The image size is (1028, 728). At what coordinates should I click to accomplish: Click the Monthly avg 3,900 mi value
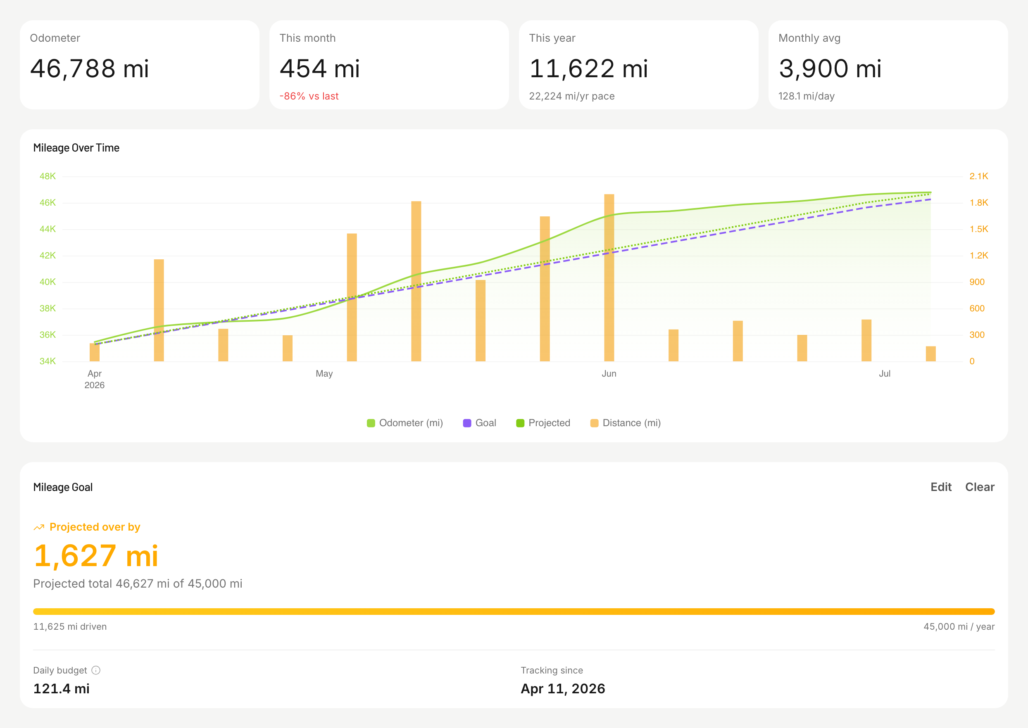coord(830,69)
